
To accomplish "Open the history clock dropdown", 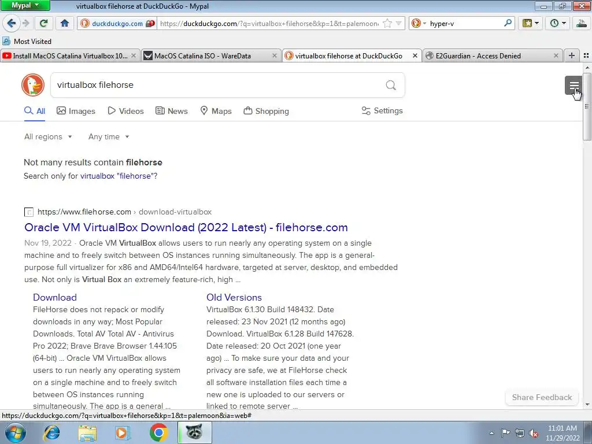I will [x=558, y=23].
